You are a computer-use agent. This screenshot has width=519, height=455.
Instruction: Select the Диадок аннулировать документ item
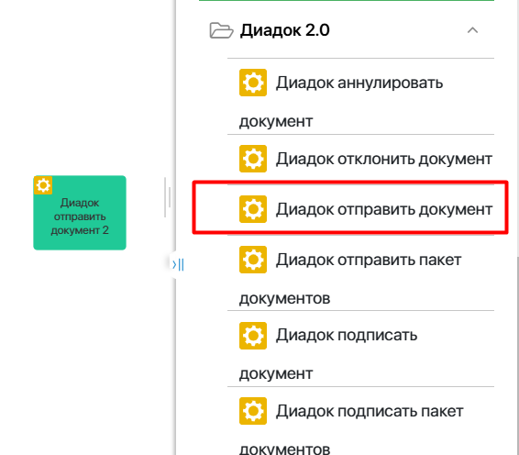pyautogui.click(x=360, y=96)
